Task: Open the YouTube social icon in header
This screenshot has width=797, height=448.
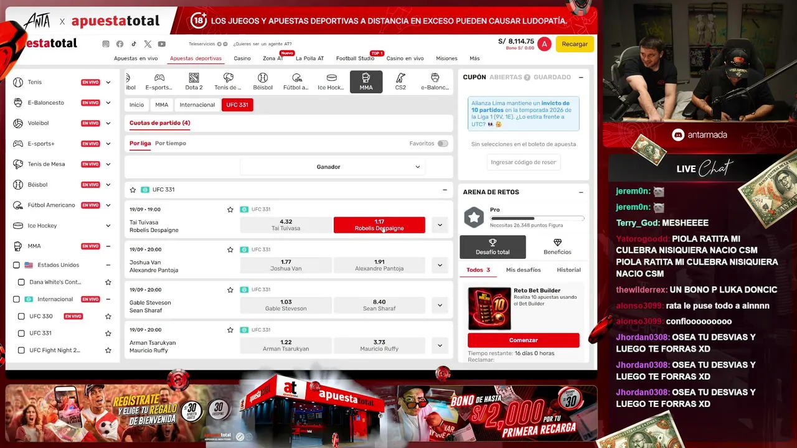Action: click(162, 44)
